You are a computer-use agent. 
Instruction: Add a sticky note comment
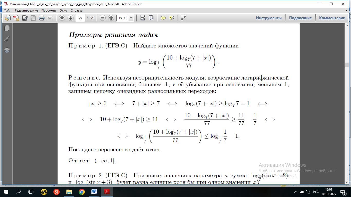click(163, 18)
